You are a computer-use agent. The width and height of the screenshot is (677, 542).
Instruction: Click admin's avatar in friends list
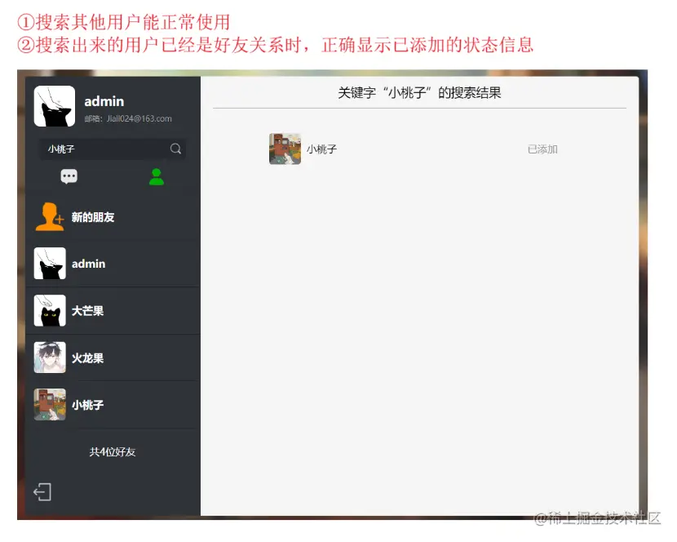50,263
